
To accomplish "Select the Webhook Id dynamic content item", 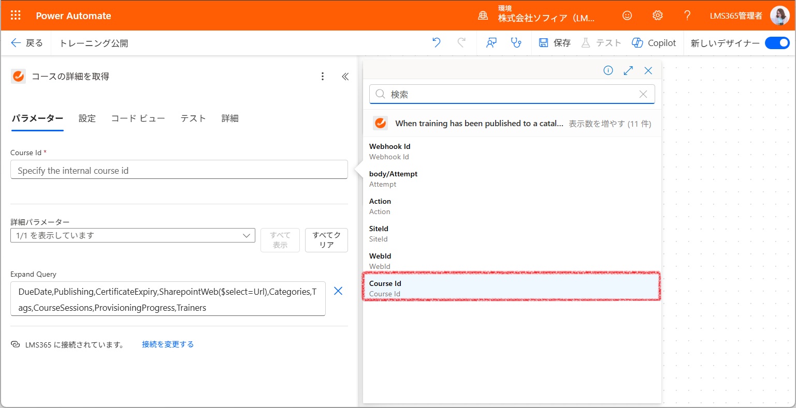I will pyautogui.click(x=512, y=152).
